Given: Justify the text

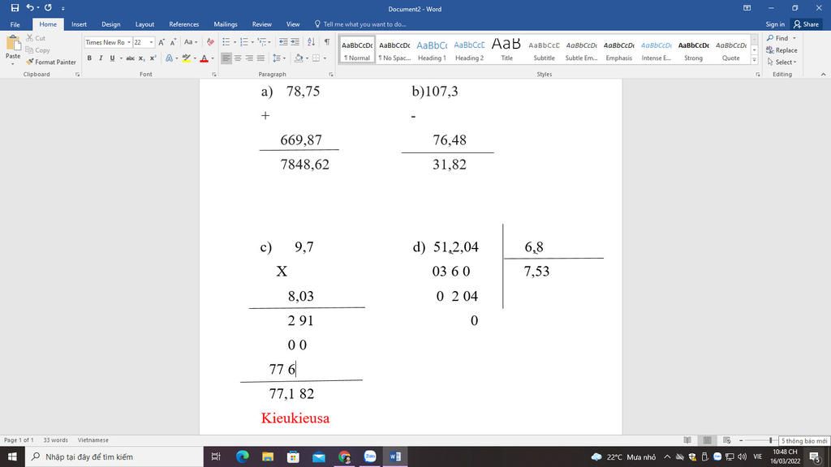Looking at the screenshot, I should tap(260, 58).
